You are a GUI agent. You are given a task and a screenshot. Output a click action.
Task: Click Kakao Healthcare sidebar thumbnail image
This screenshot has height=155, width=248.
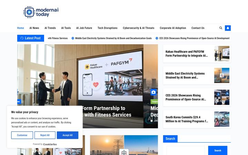click(x=222, y=54)
